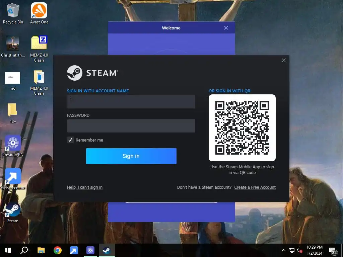This screenshot has height=257, width=343.
Task: Close the Steam sign-in window
Action: tap(283, 60)
